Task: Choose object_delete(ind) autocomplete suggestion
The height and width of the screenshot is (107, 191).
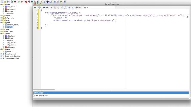Action: (x=111, y=95)
